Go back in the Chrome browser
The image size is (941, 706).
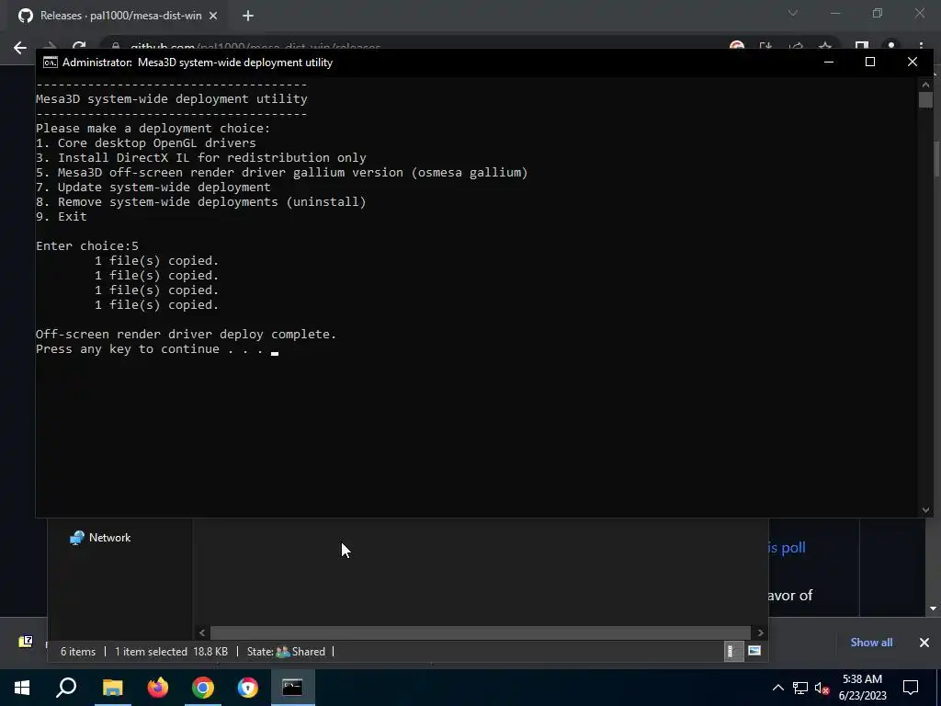point(20,48)
